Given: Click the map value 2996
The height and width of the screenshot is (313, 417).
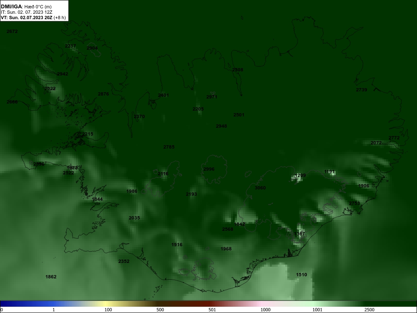Looking at the screenshot, I should pos(209,169).
